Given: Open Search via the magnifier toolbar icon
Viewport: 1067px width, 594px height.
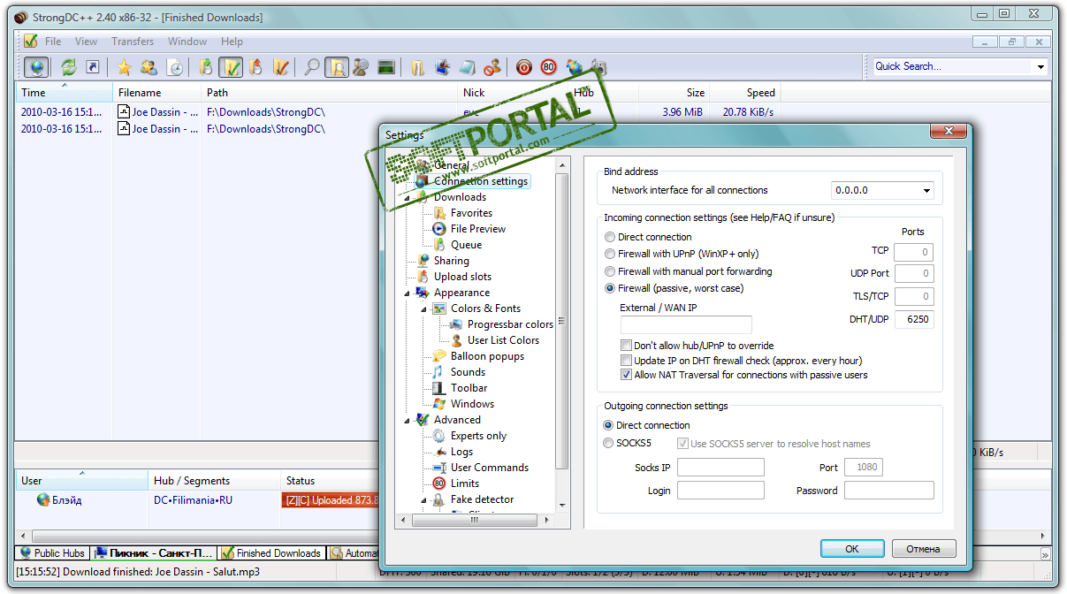Looking at the screenshot, I should tap(311, 66).
